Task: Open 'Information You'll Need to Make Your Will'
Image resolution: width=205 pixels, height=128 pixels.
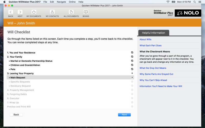Action: [x=161, y=86]
